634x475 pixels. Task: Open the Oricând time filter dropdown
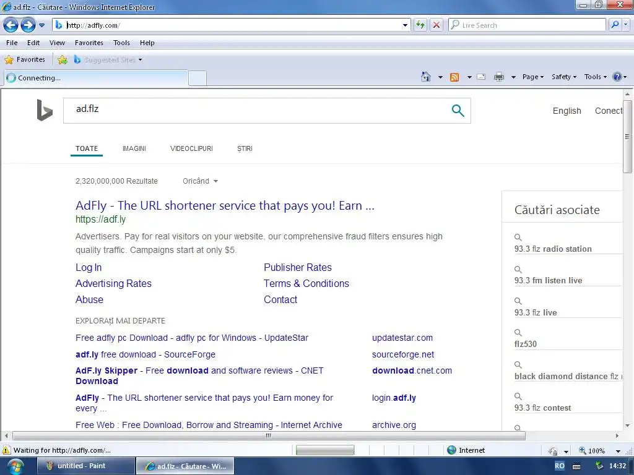[200, 181]
